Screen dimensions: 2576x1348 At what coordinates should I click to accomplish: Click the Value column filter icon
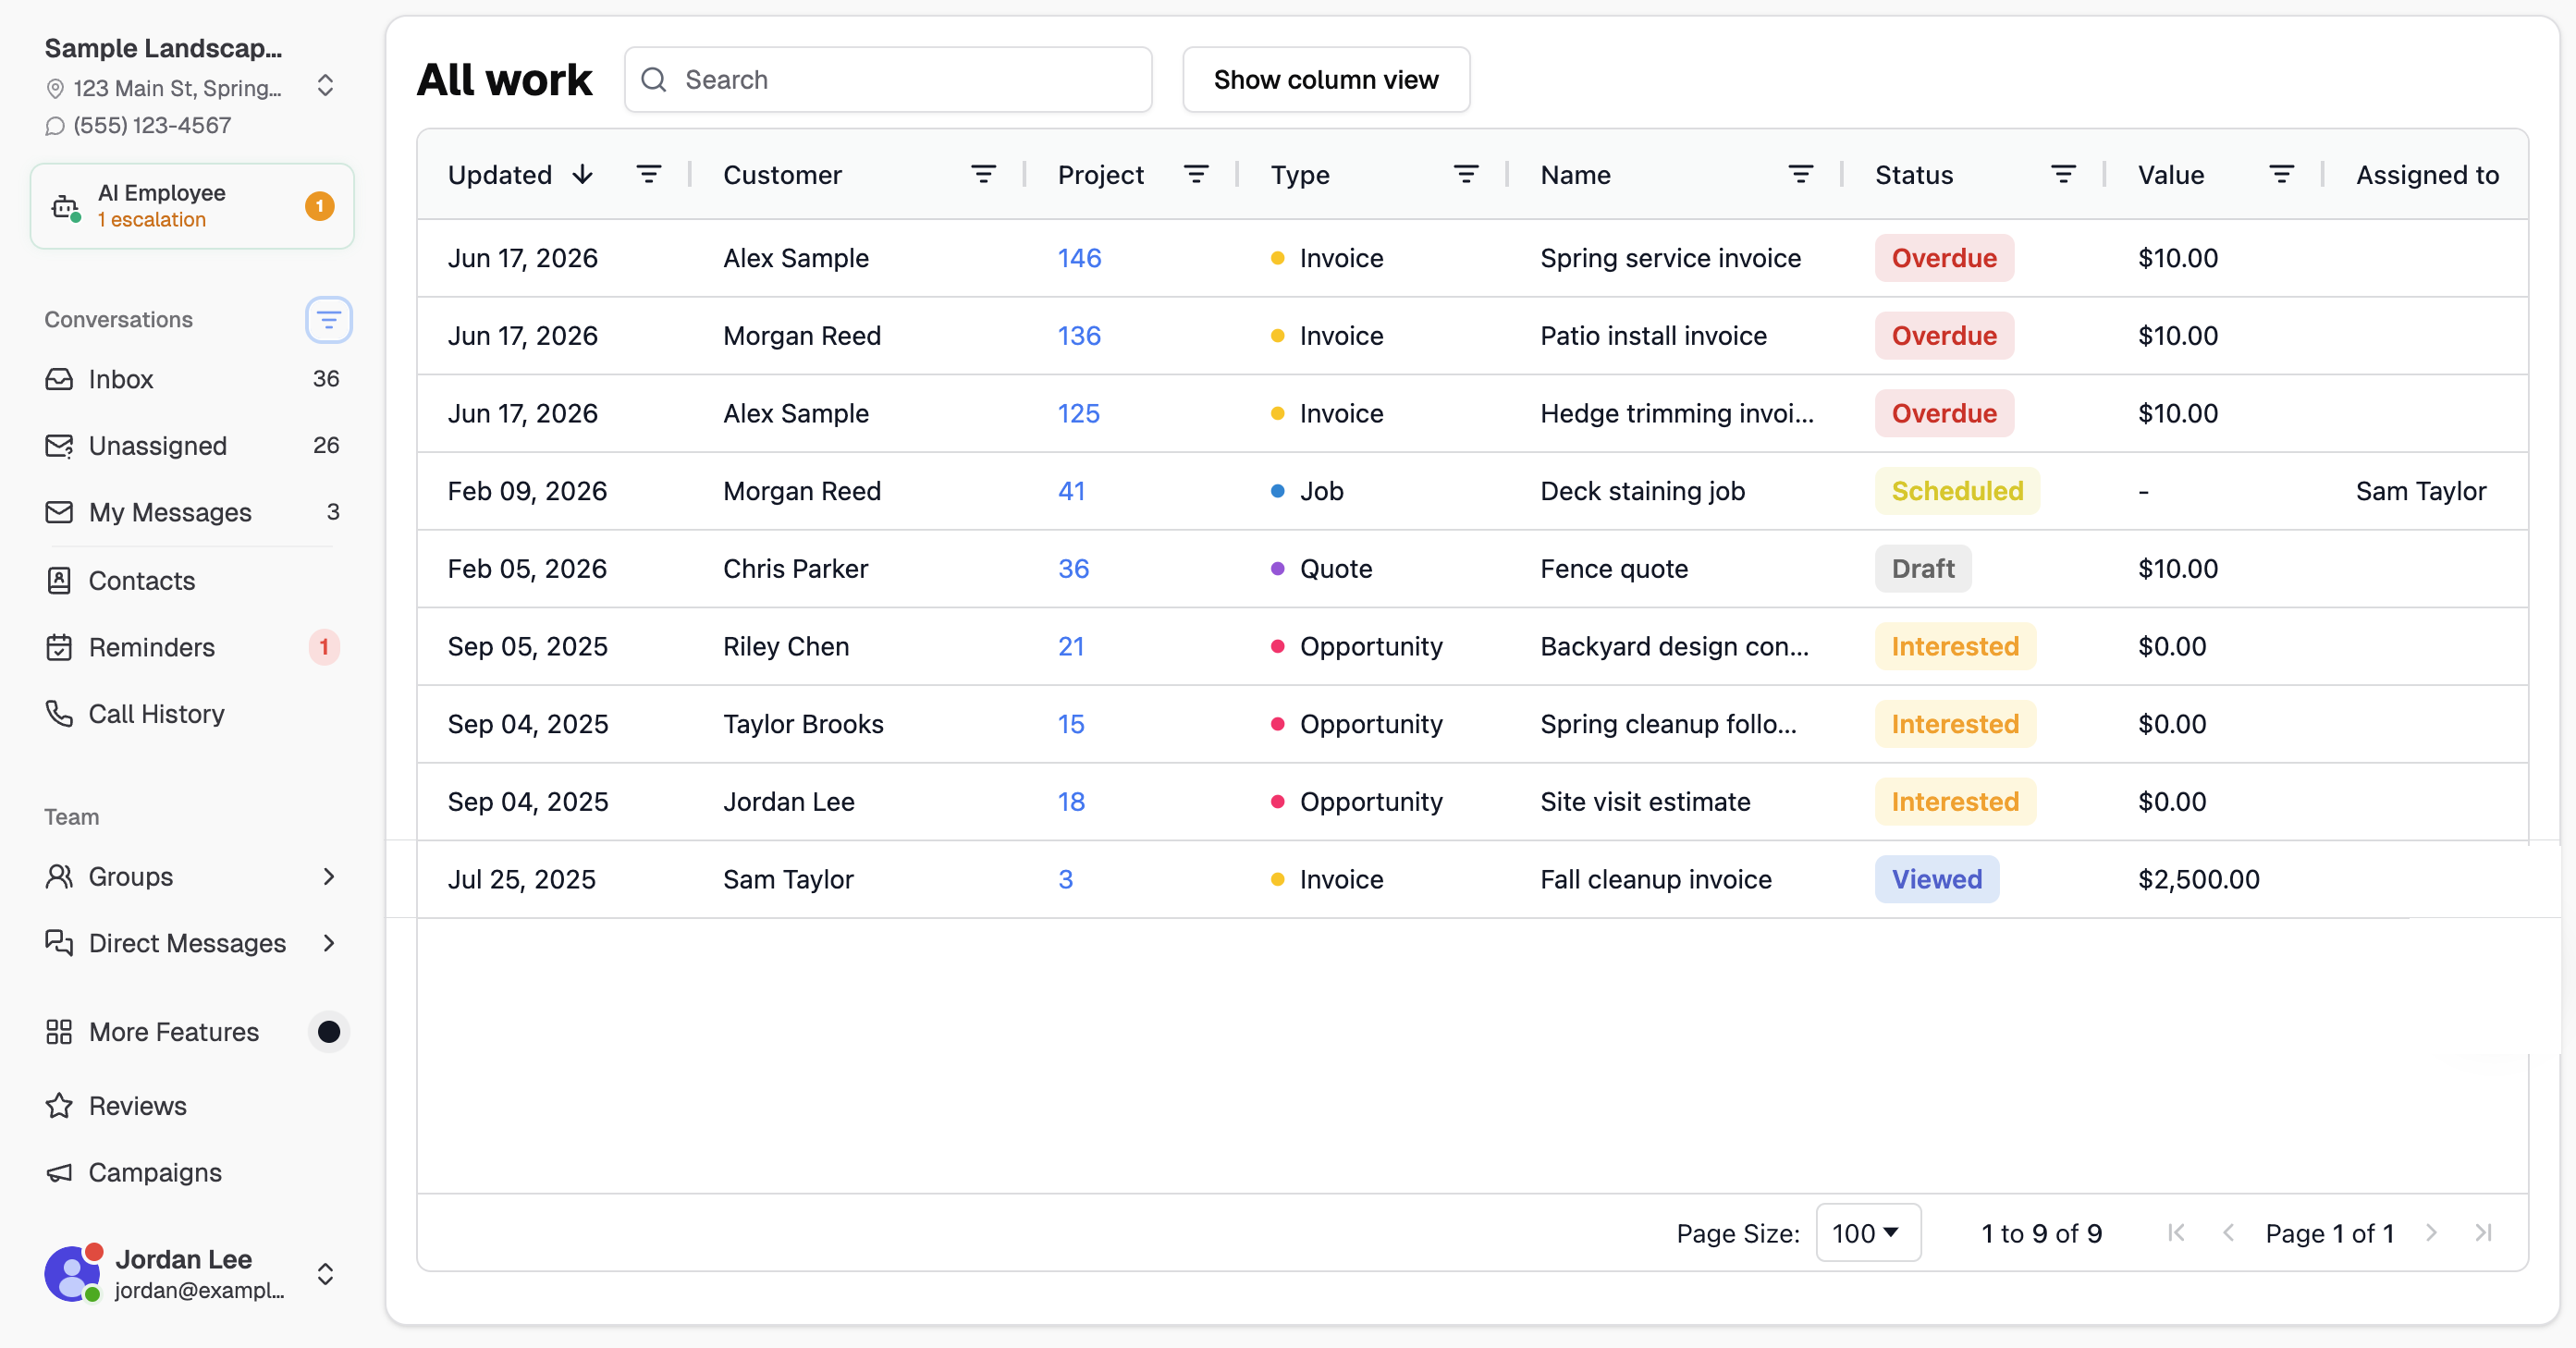click(2281, 175)
